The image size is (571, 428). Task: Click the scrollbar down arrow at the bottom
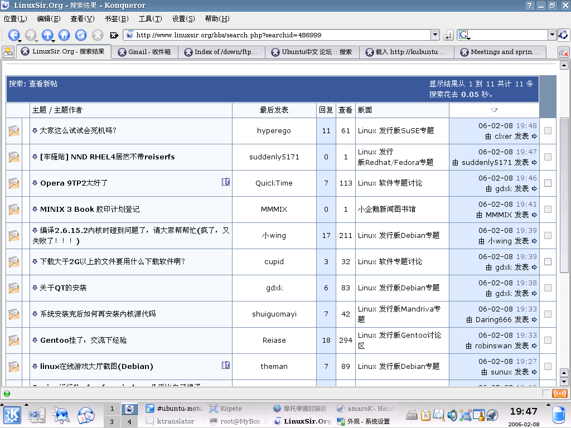click(564, 382)
